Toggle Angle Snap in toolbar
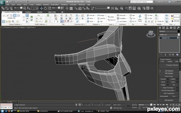The height and width of the screenshot is (113, 181). [x=80, y=8]
